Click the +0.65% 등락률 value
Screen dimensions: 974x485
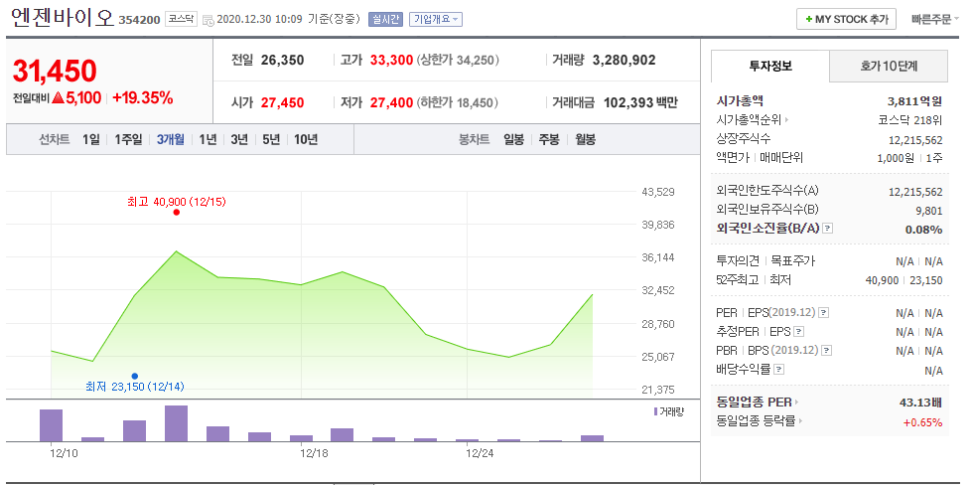pyautogui.click(x=923, y=422)
